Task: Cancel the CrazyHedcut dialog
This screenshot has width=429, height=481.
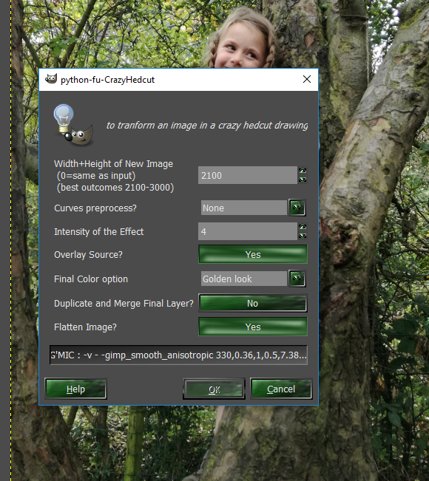Action: 281,389
